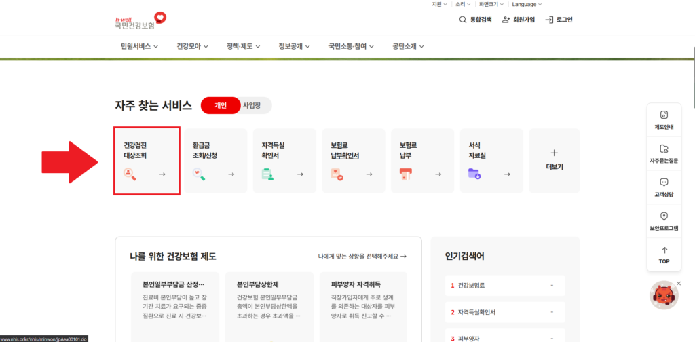This screenshot has height=342, width=695.
Task: Click the 회원가입 sign-up link
Action: pyautogui.click(x=519, y=20)
